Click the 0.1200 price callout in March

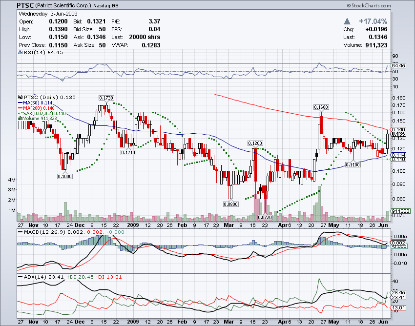(255, 143)
